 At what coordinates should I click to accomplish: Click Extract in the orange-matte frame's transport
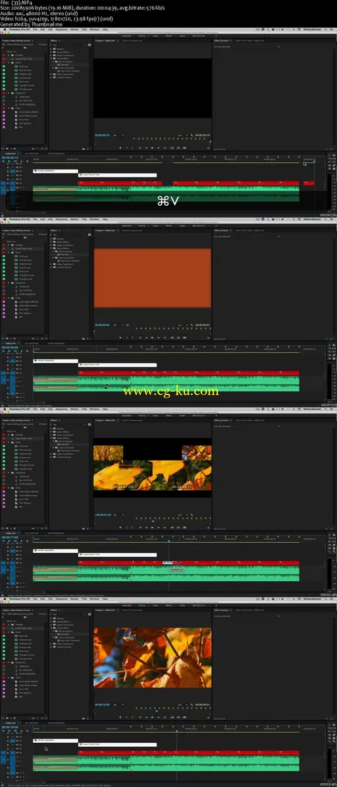tap(178, 337)
